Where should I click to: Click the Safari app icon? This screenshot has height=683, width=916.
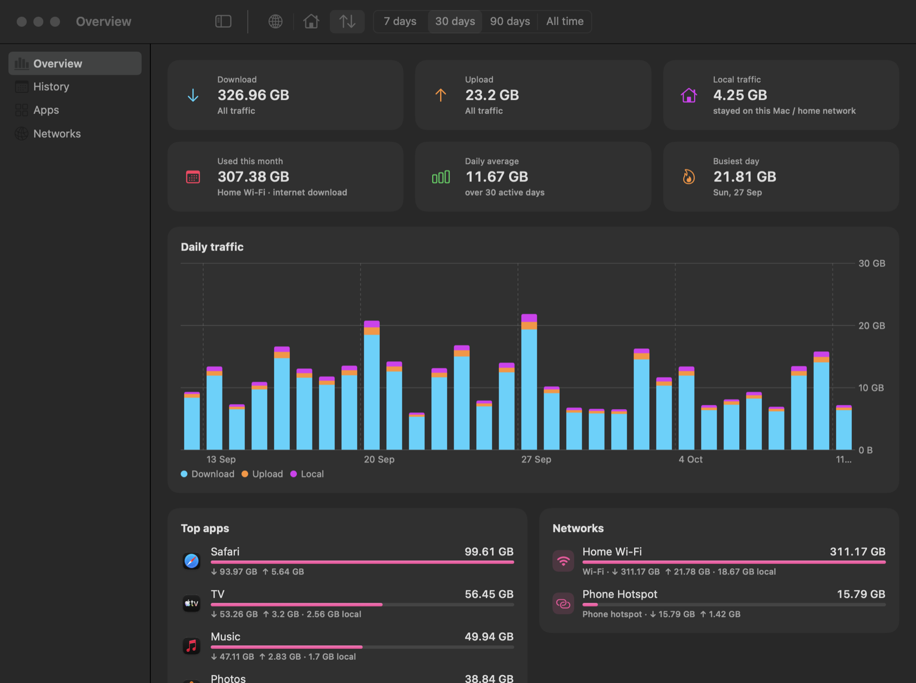(x=191, y=561)
